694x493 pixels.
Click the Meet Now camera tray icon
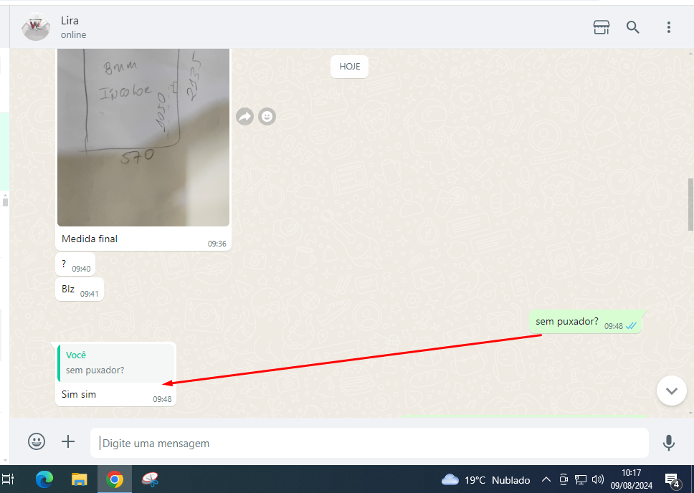click(564, 479)
